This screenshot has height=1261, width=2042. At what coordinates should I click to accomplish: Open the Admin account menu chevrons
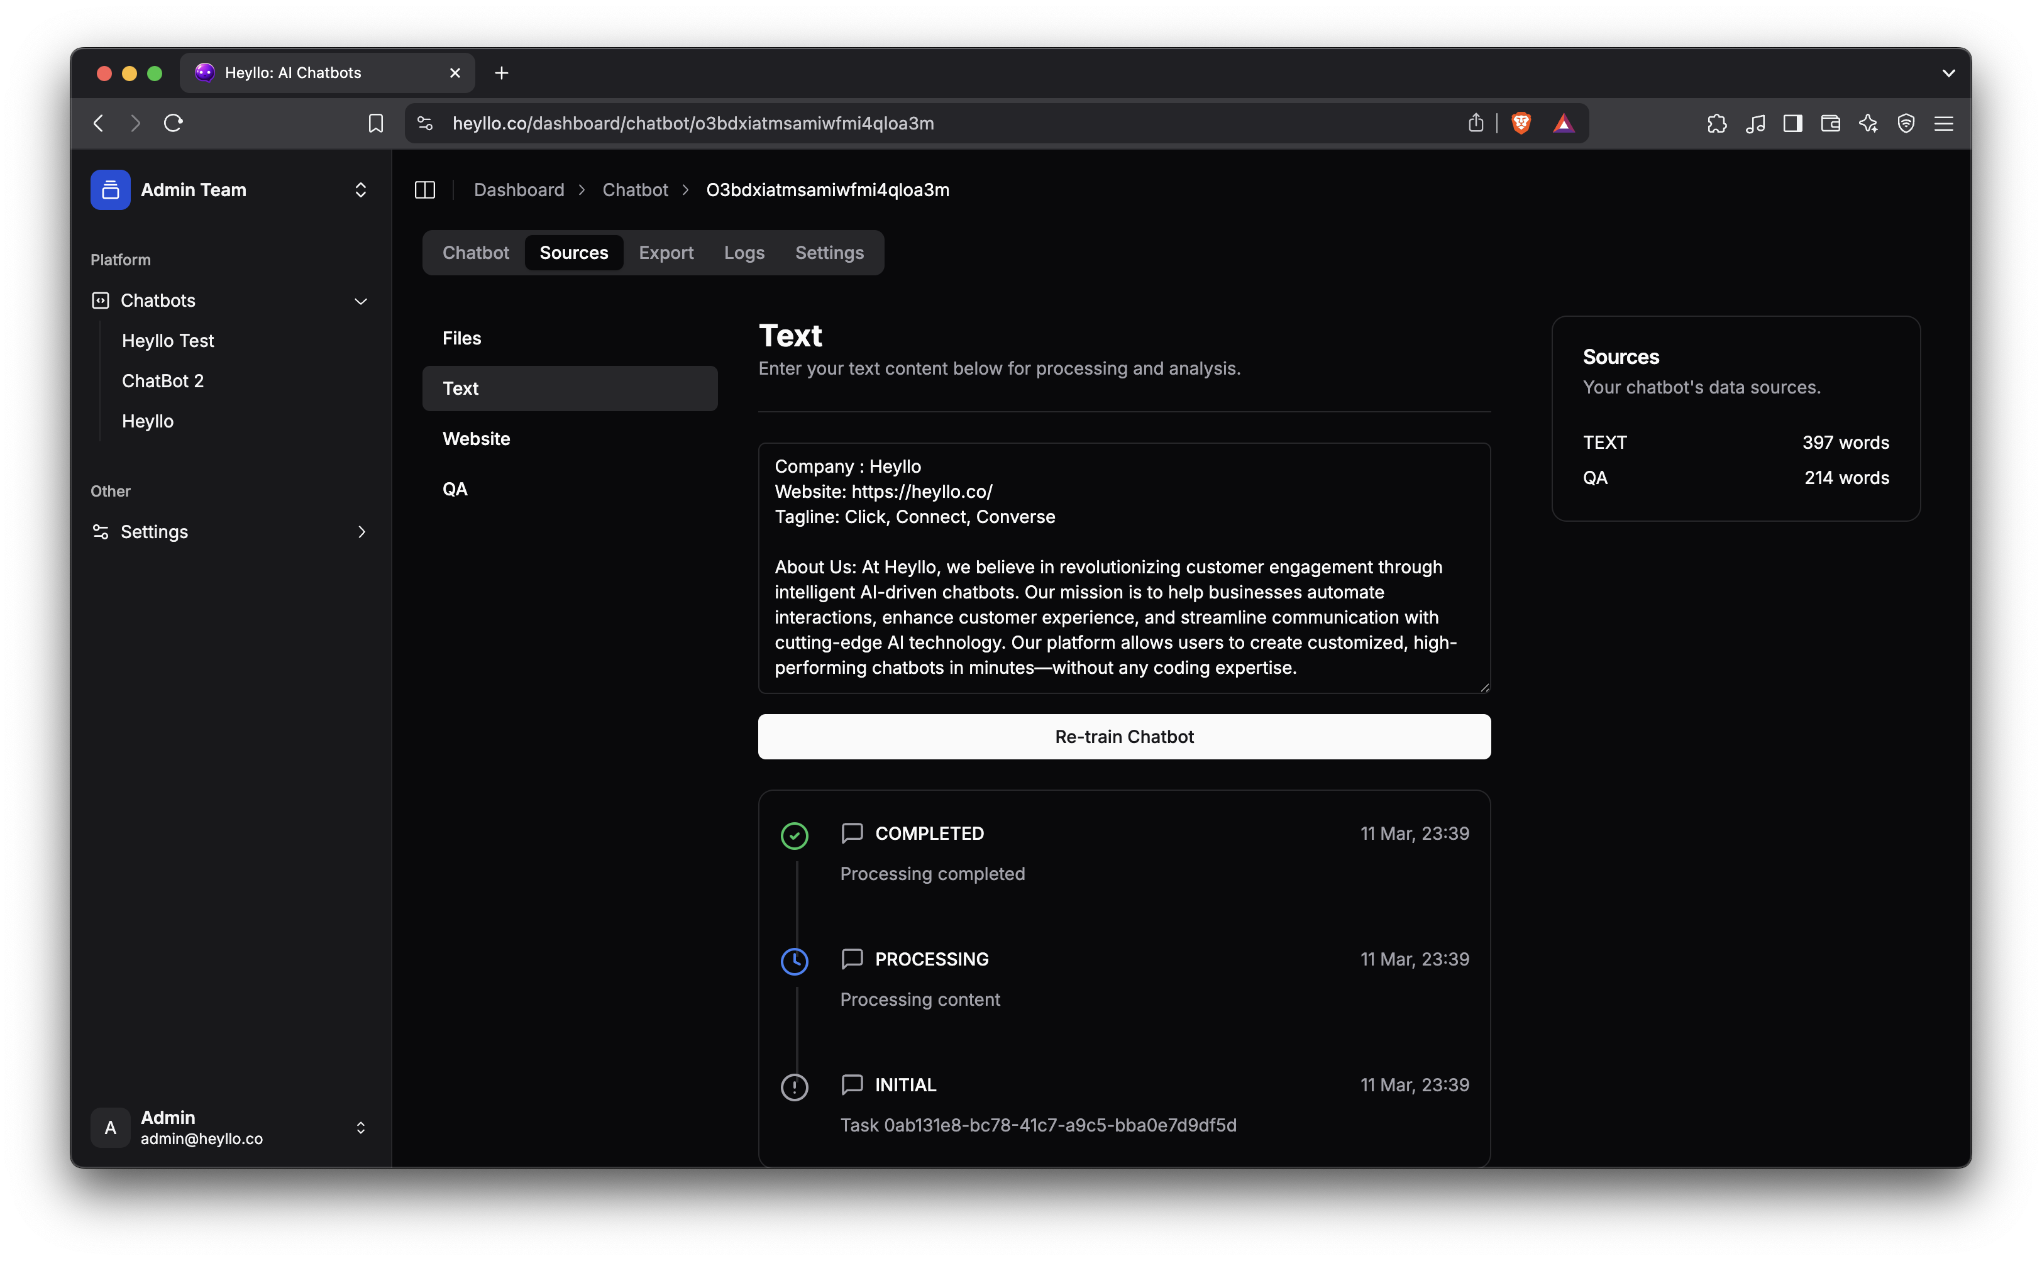click(x=360, y=1128)
